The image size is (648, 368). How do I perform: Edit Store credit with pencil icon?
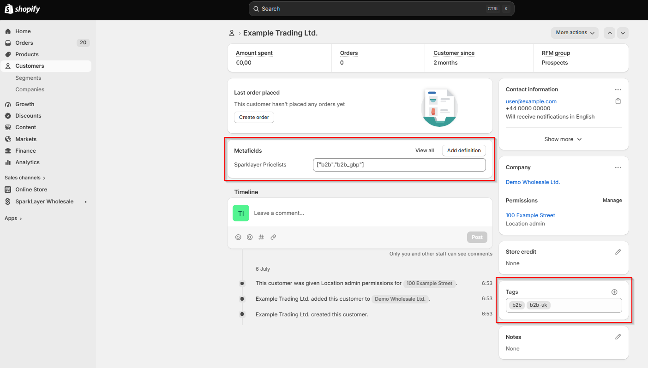click(x=618, y=252)
